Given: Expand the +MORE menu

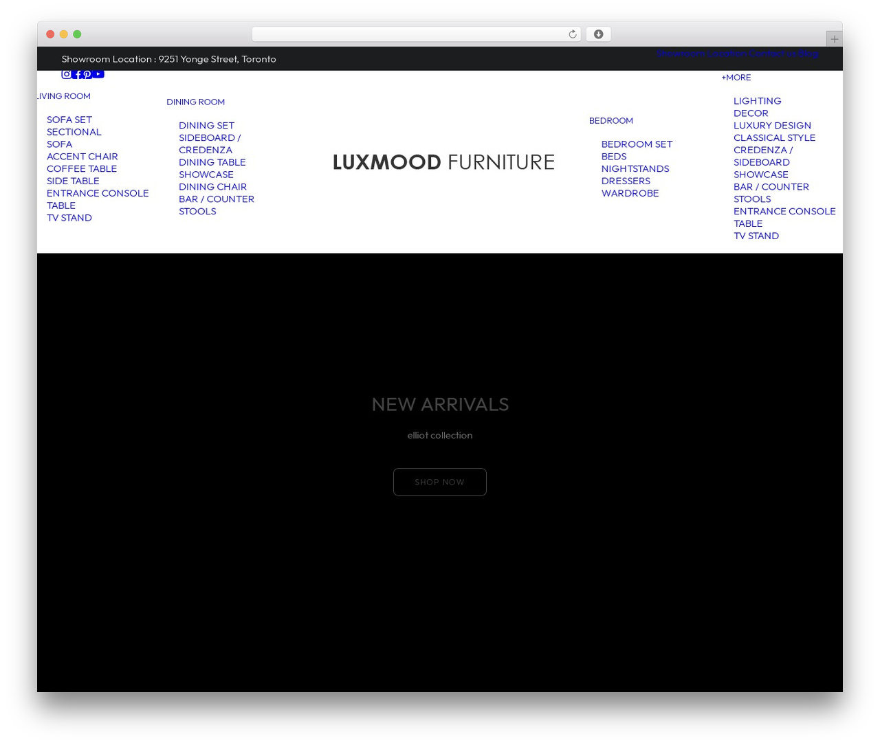Looking at the screenshot, I should click(x=736, y=78).
